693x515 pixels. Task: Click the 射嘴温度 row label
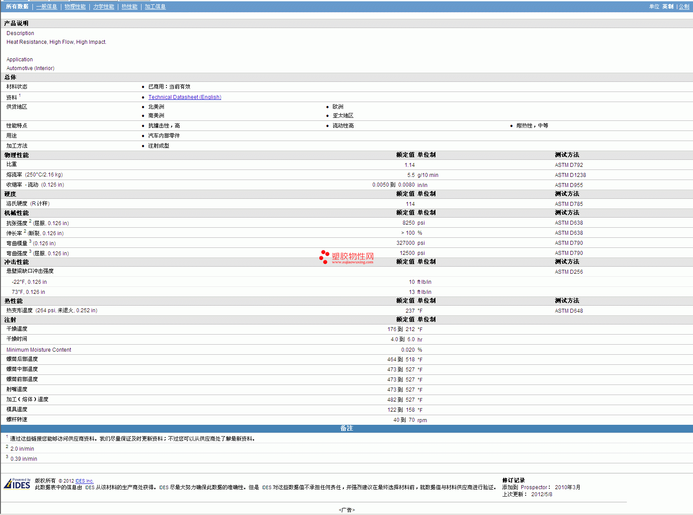click(x=17, y=389)
